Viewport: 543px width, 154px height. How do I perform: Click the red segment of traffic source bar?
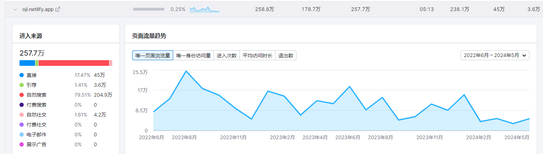pyautogui.click(x=74, y=63)
